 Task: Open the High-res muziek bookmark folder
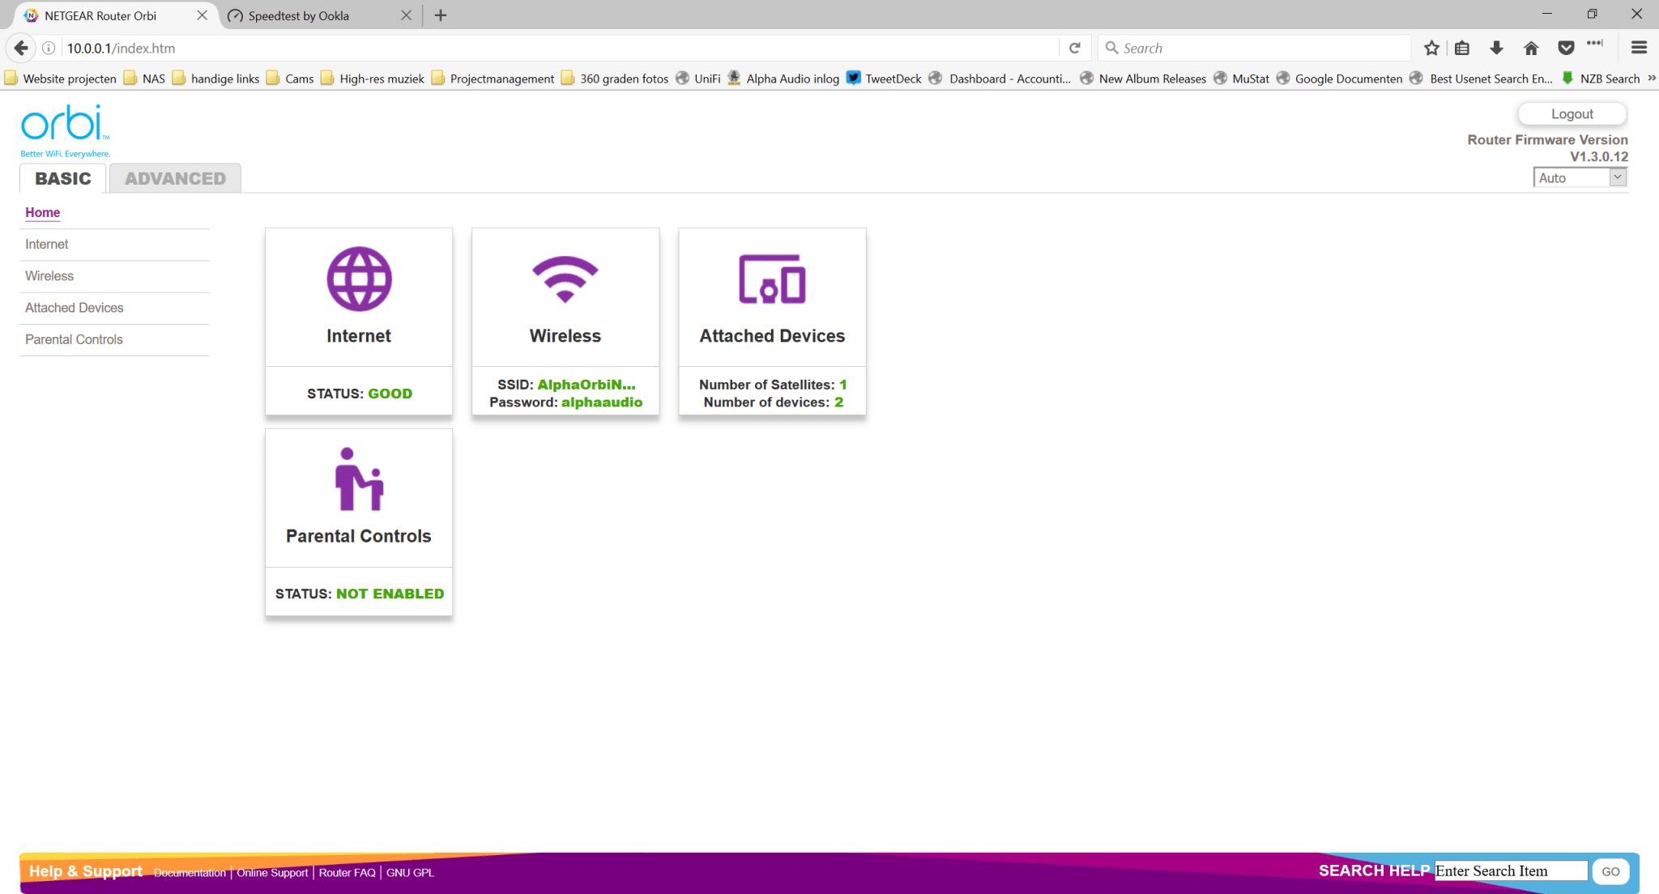tap(373, 78)
